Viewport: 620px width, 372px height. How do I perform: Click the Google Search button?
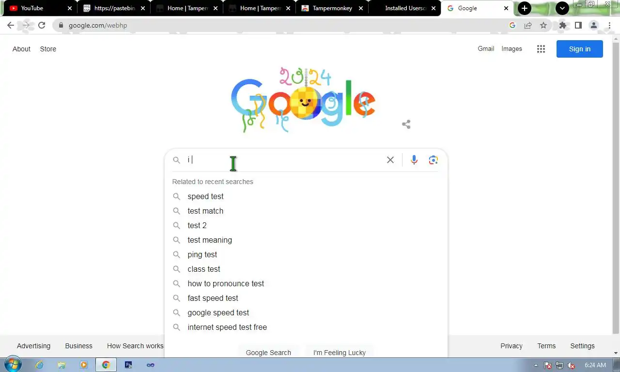(x=268, y=353)
